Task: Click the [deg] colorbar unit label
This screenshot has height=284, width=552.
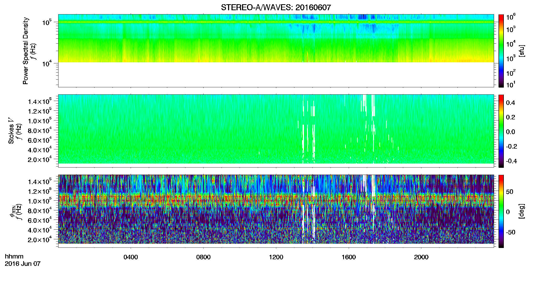Action: 522,211
